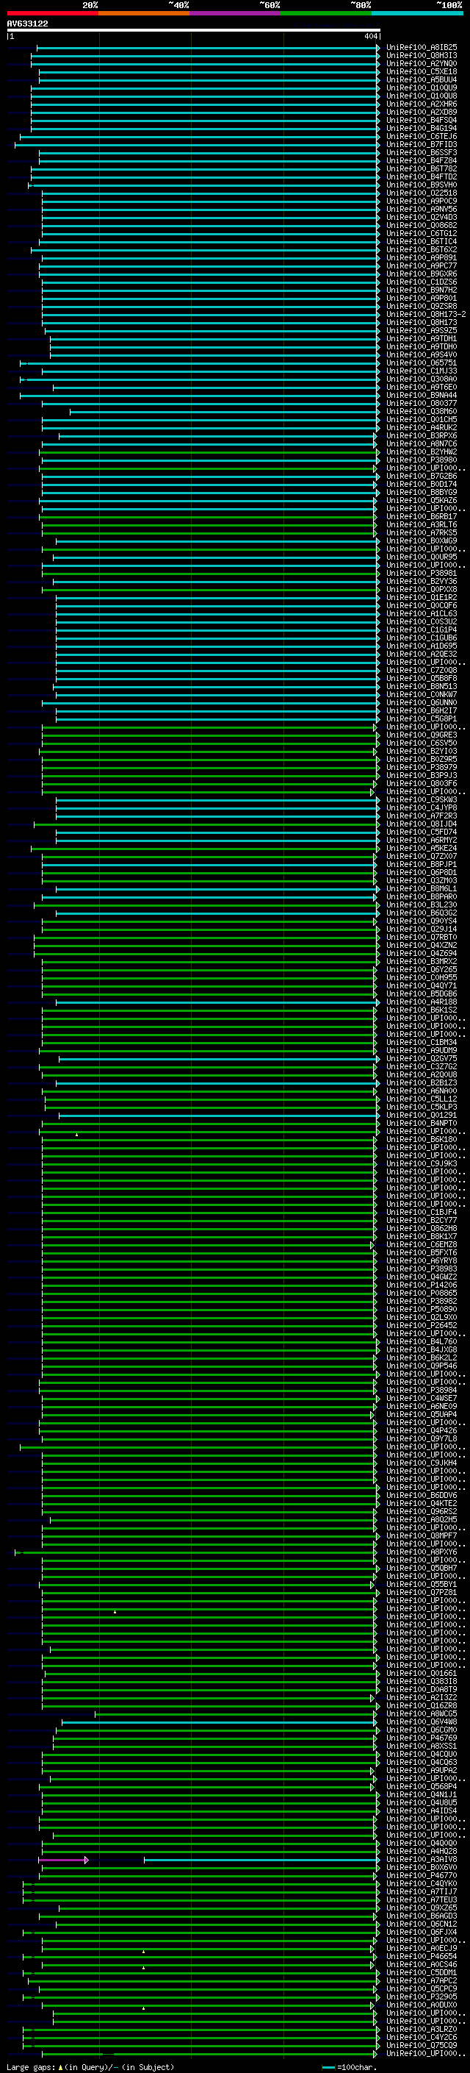Select label UniRef100_C1MJ33
This screenshot has width=470, height=2073.
[x=422, y=371]
